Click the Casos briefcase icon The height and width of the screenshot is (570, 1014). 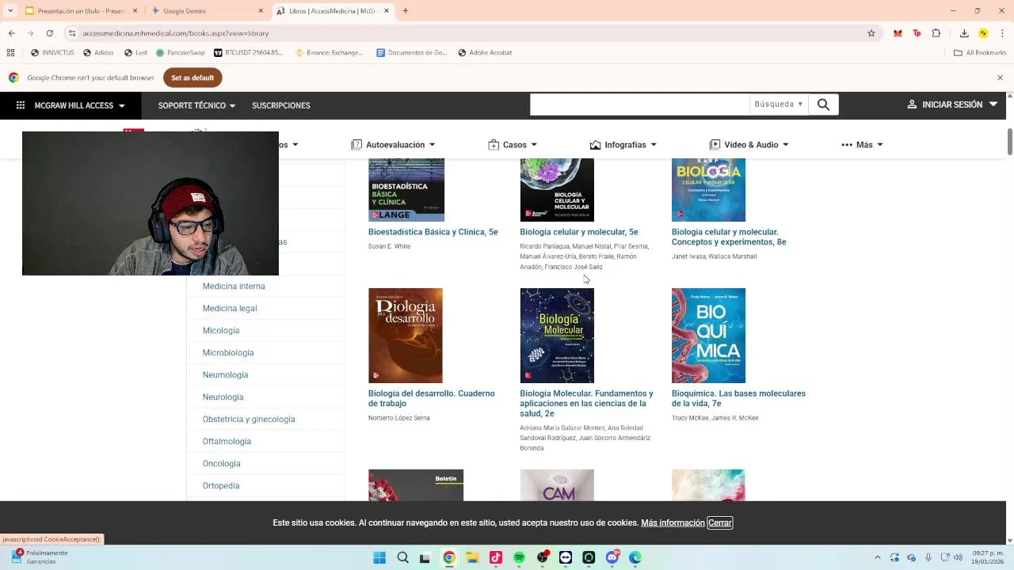coord(494,145)
